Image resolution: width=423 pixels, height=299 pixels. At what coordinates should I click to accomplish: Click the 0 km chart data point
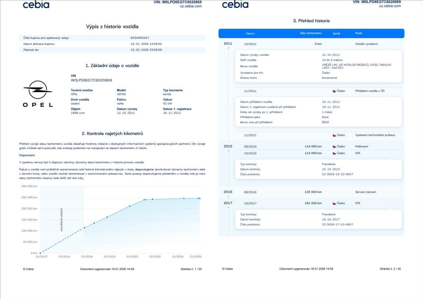click(x=40, y=253)
